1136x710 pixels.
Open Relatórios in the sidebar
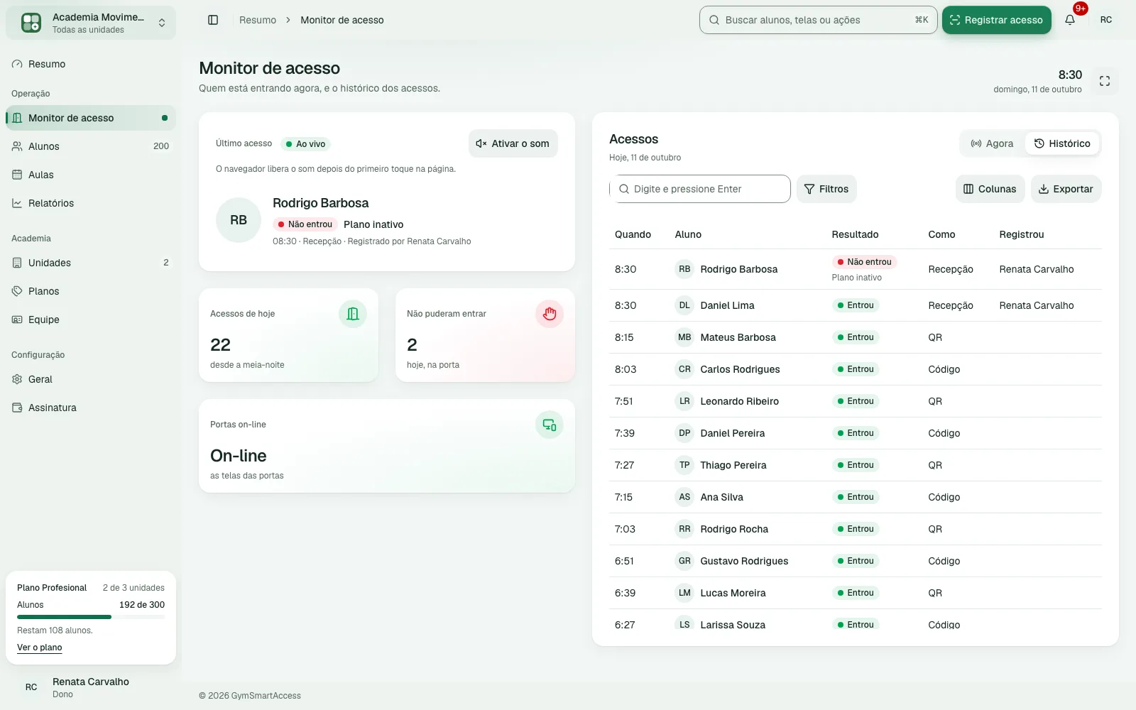91,203
